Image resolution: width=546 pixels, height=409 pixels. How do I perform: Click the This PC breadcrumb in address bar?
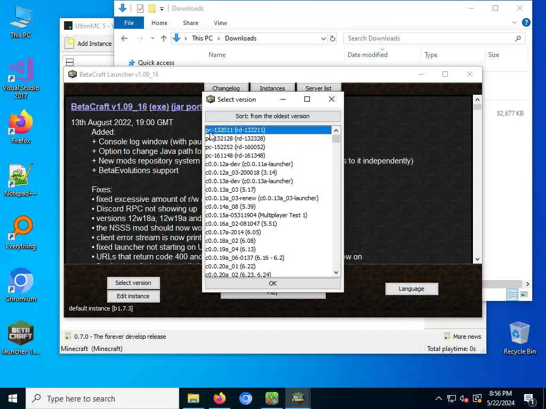coord(202,38)
